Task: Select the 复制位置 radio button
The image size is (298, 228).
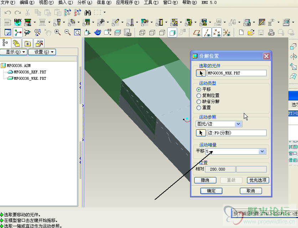Action: point(199,95)
